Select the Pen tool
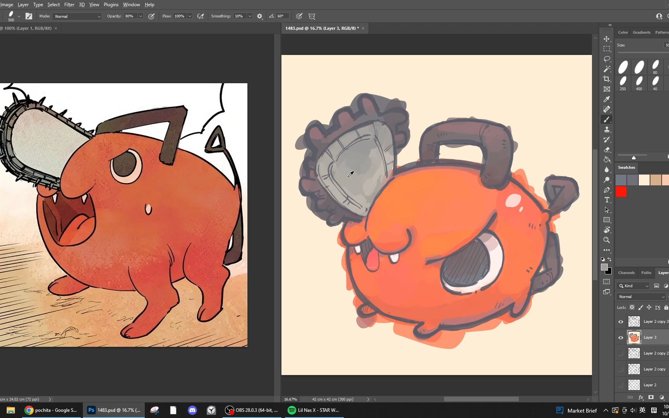 [x=607, y=190]
